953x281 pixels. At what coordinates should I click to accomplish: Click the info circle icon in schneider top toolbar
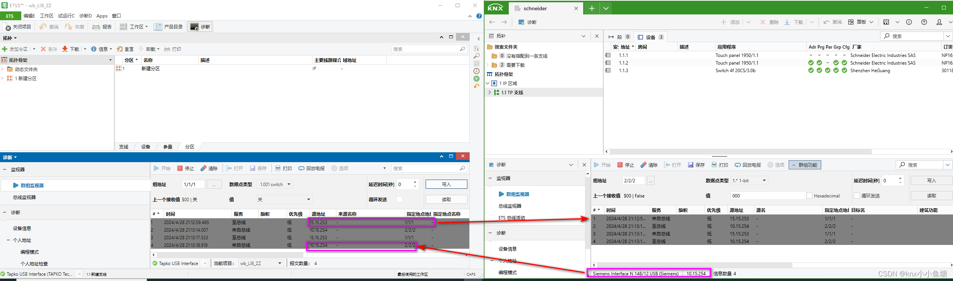909,22
